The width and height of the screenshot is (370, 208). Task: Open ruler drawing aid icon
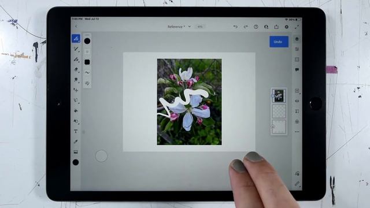[297, 184]
